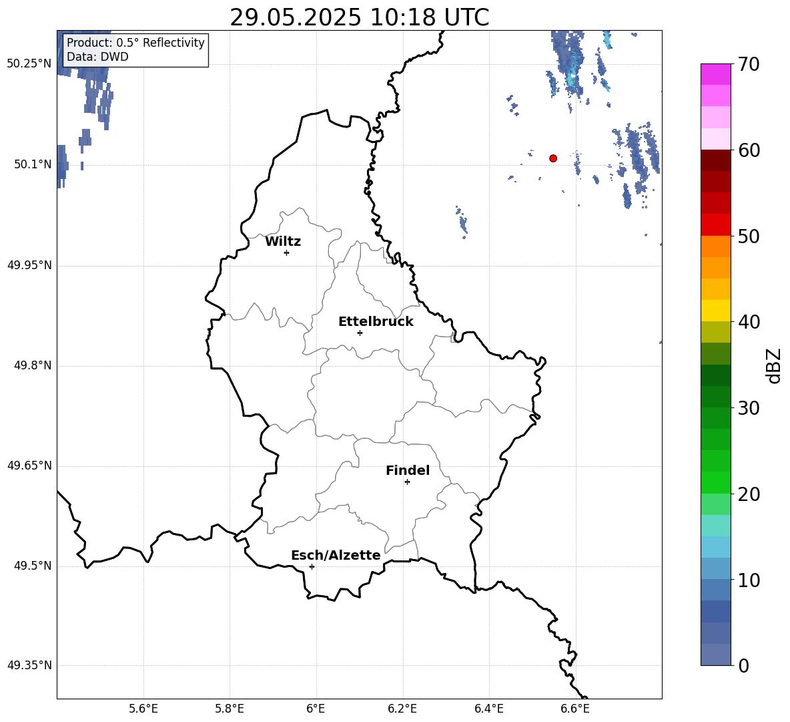Click the latitude label 49.65°N

tap(29, 466)
